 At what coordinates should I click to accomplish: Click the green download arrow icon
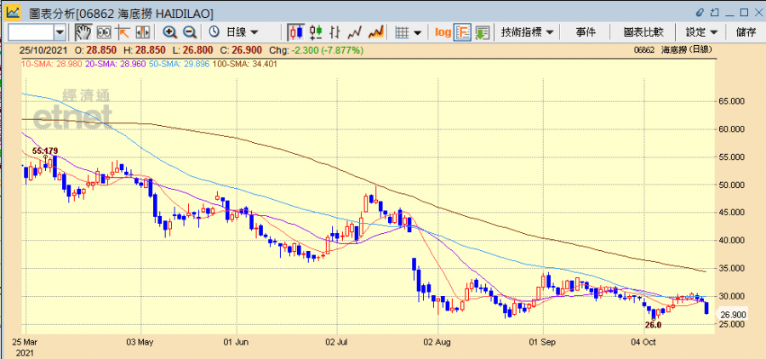(483, 32)
